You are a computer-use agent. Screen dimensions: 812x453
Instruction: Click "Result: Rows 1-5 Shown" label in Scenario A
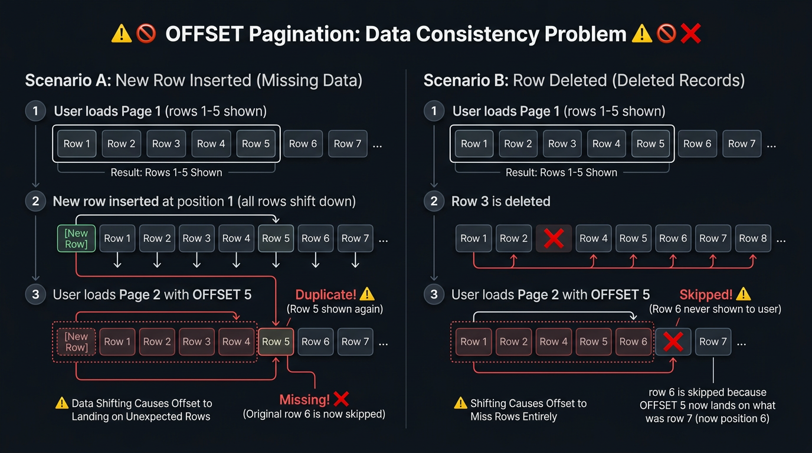point(166,173)
